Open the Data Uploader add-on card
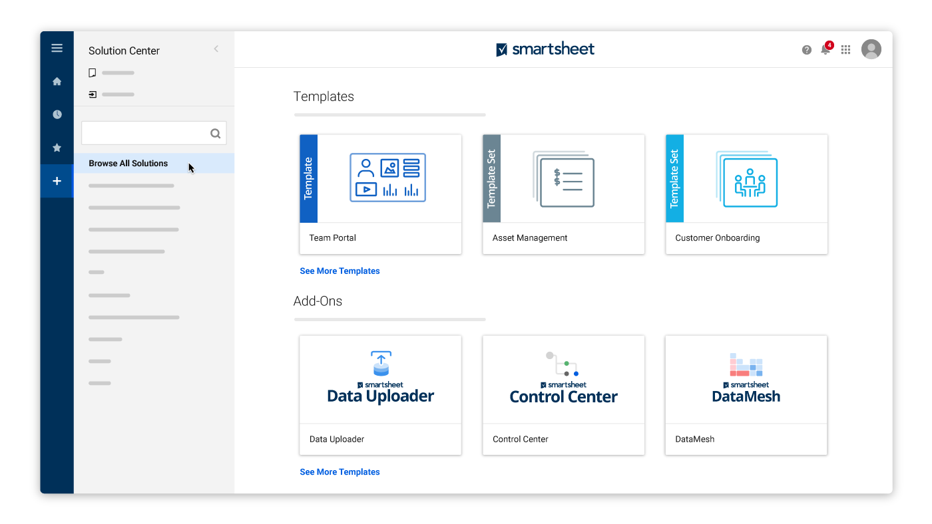 pyautogui.click(x=380, y=395)
